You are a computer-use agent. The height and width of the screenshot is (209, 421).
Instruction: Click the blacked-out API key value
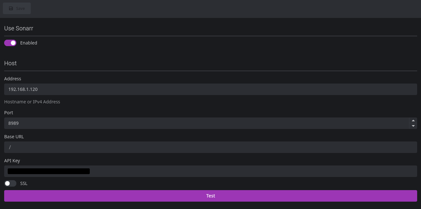[49, 171]
